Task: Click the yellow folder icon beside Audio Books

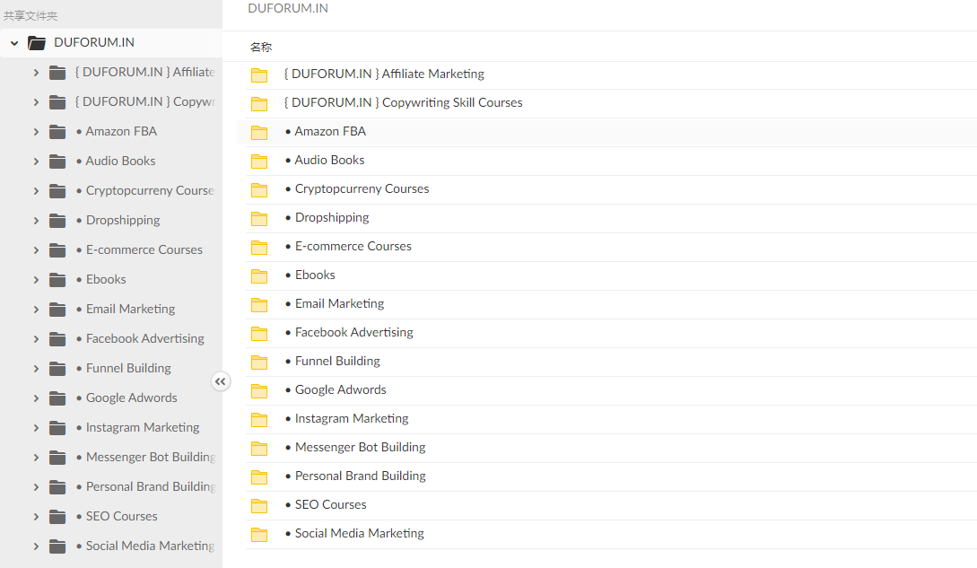Action: (259, 161)
